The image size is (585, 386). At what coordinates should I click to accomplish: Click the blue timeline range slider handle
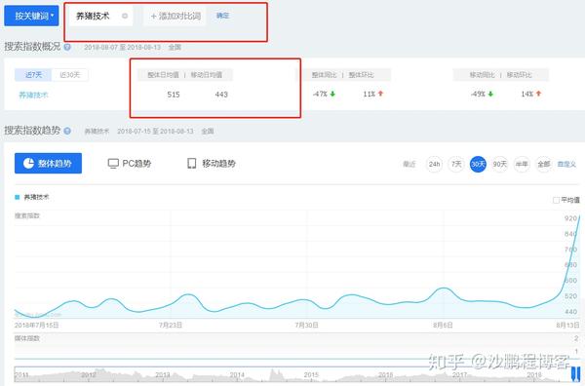click(x=576, y=374)
